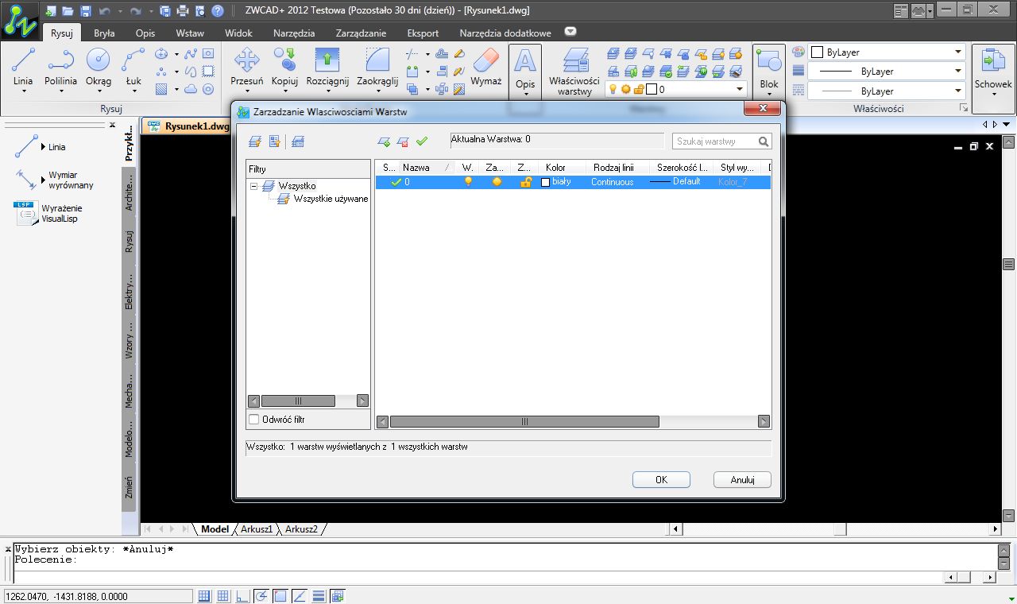Viewport: 1017px width, 604px height.
Task: Click the Schowek clipboard icon
Action: [x=993, y=60]
